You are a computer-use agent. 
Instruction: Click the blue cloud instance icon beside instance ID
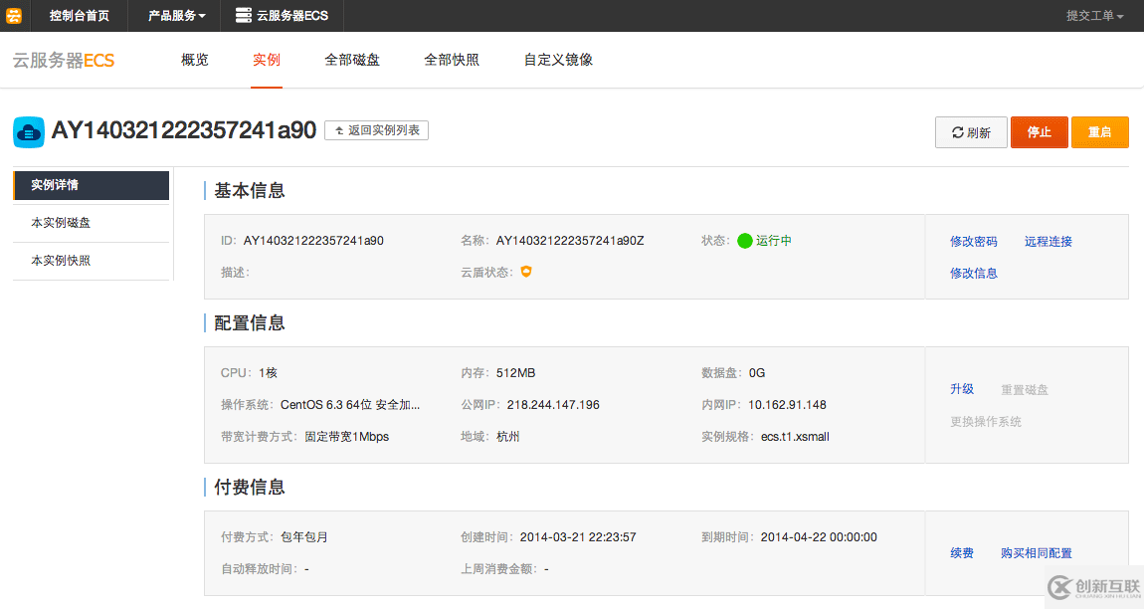29,131
